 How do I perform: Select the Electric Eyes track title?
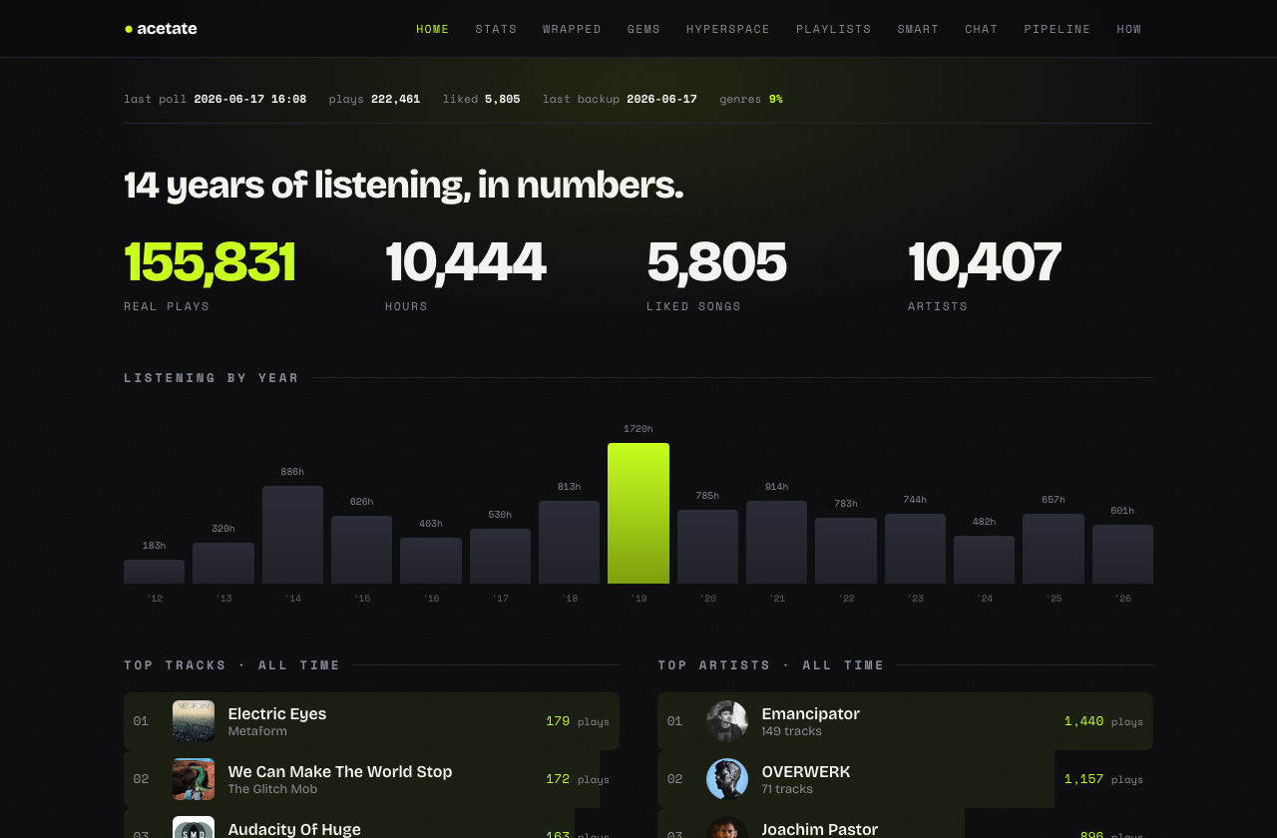[x=277, y=714]
